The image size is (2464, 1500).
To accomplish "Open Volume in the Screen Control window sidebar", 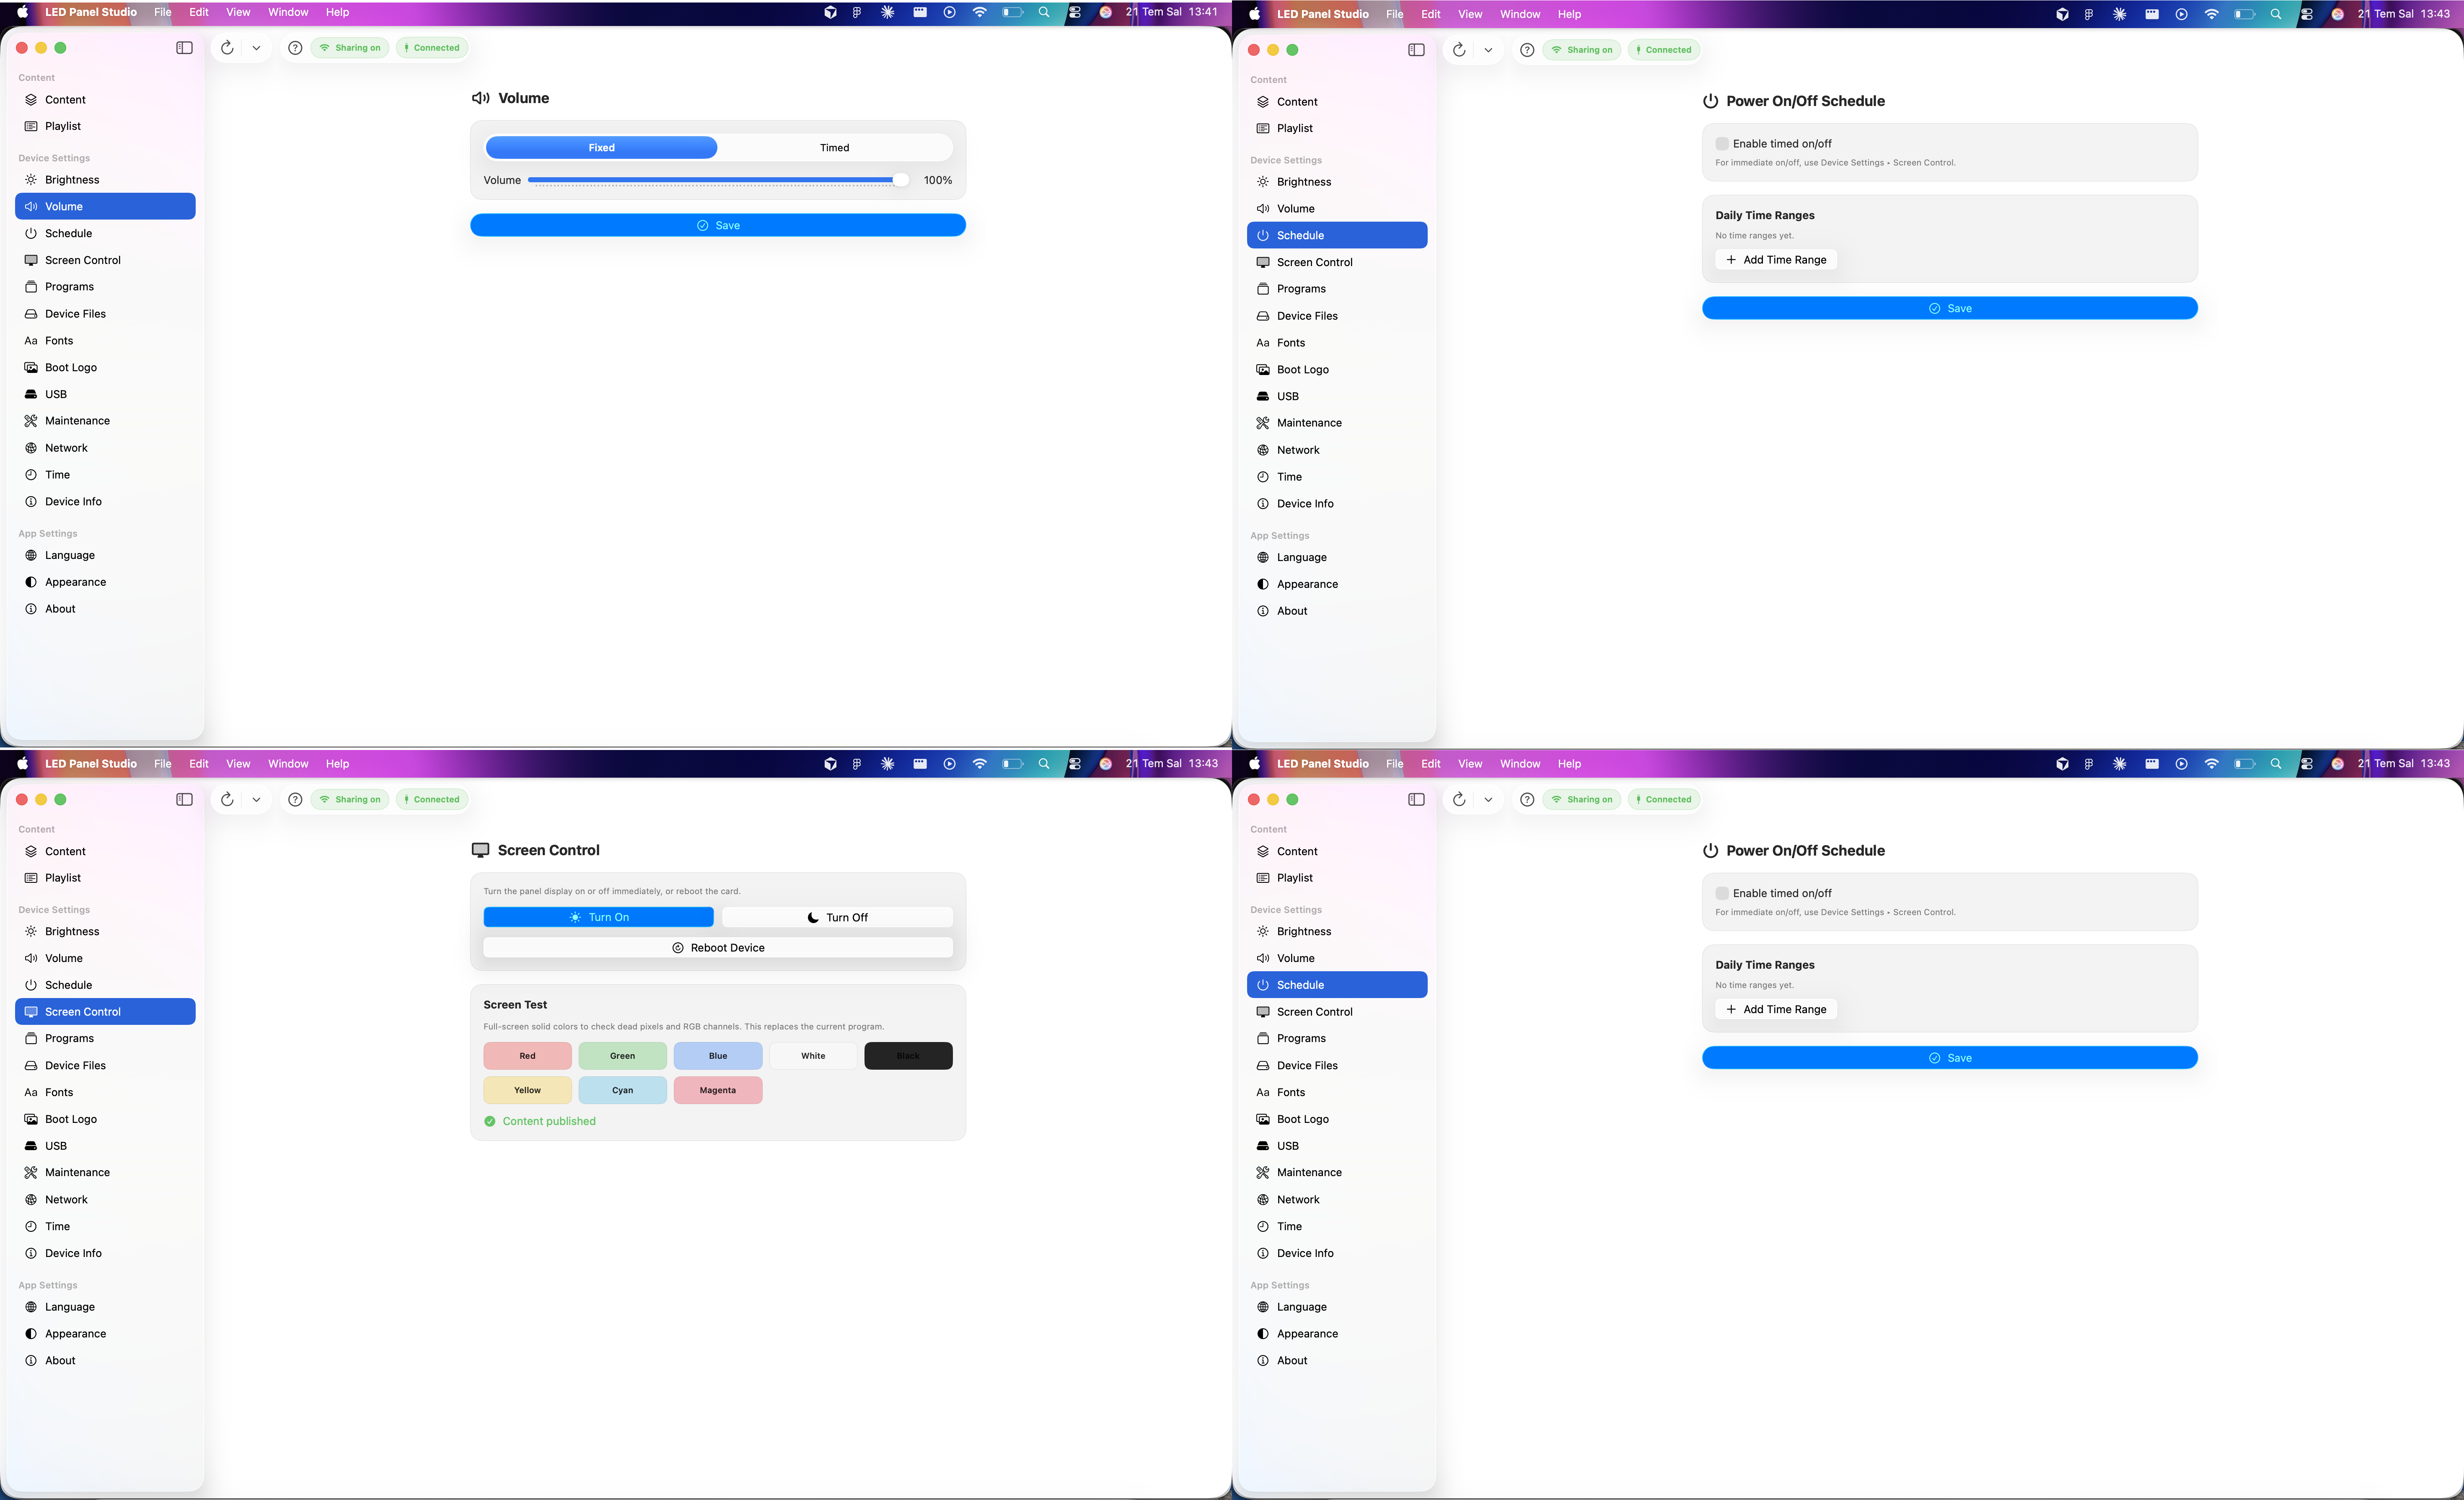I will (105, 958).
